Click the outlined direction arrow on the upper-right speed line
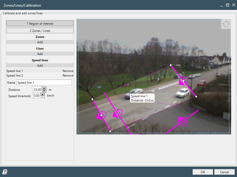The width and height of the screenshot is (237, 177). 185,79
